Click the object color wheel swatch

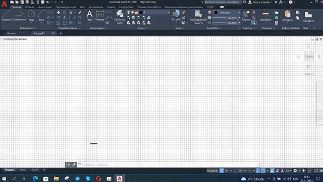click(209, 12)
